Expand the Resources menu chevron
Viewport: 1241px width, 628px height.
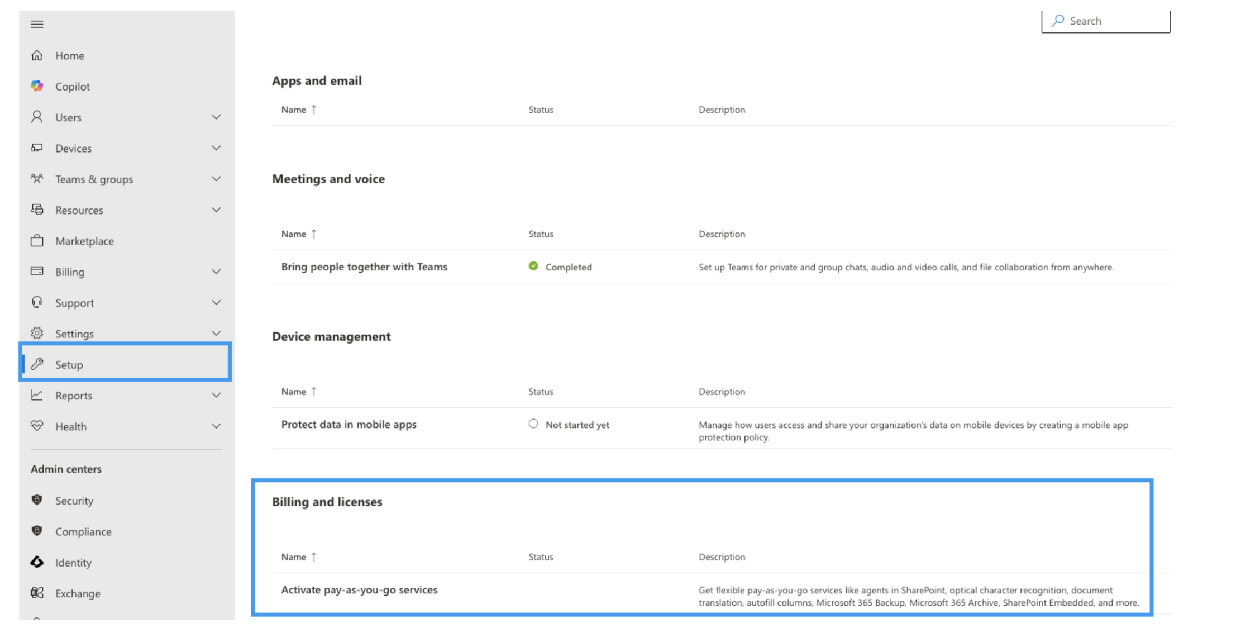point(216,210)
